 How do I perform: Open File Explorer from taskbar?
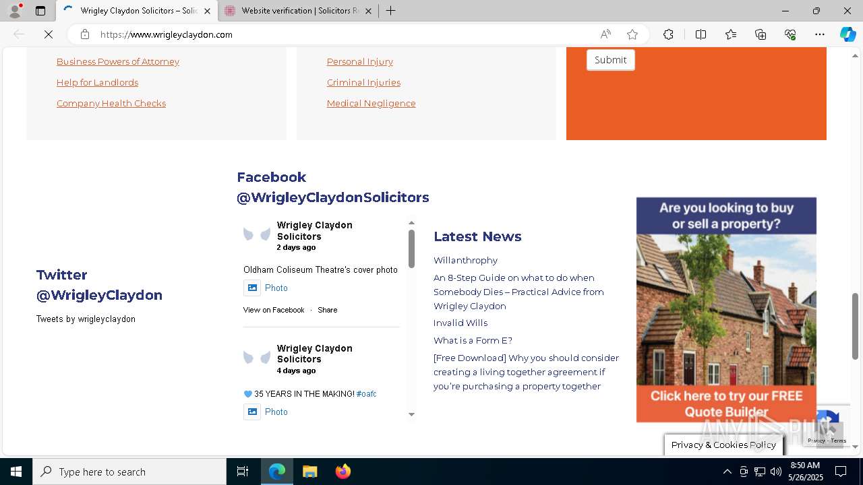click(x=309, y=472)
